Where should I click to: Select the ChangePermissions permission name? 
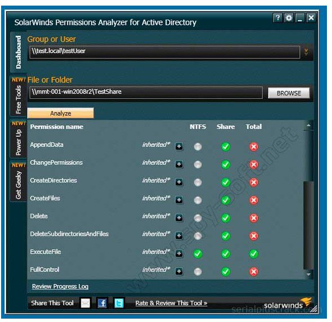(56, 163)
